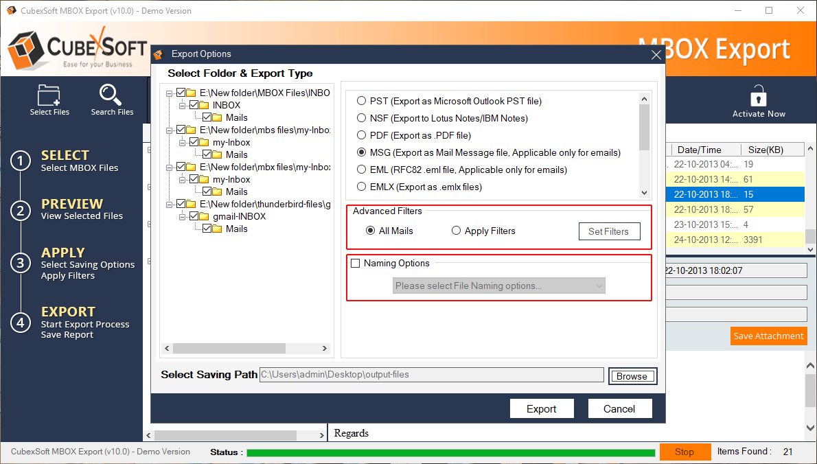Click the Browse button
This screenshot has height=464, width=817.
coord(632,376)
